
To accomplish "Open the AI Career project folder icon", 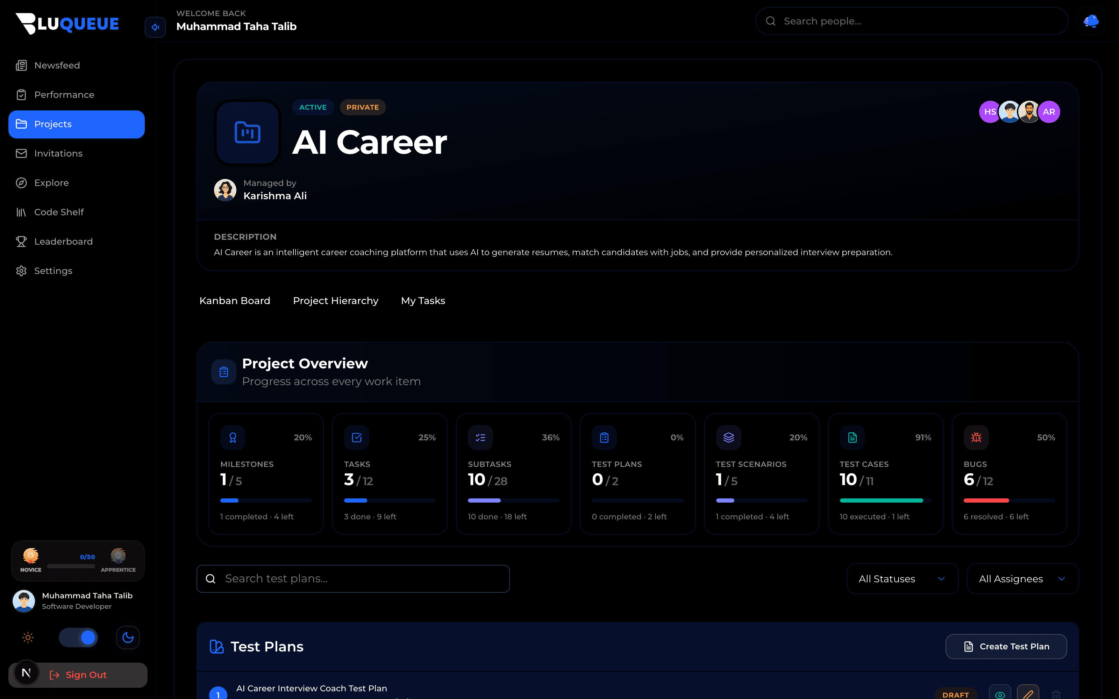I will tap(247, 133).
